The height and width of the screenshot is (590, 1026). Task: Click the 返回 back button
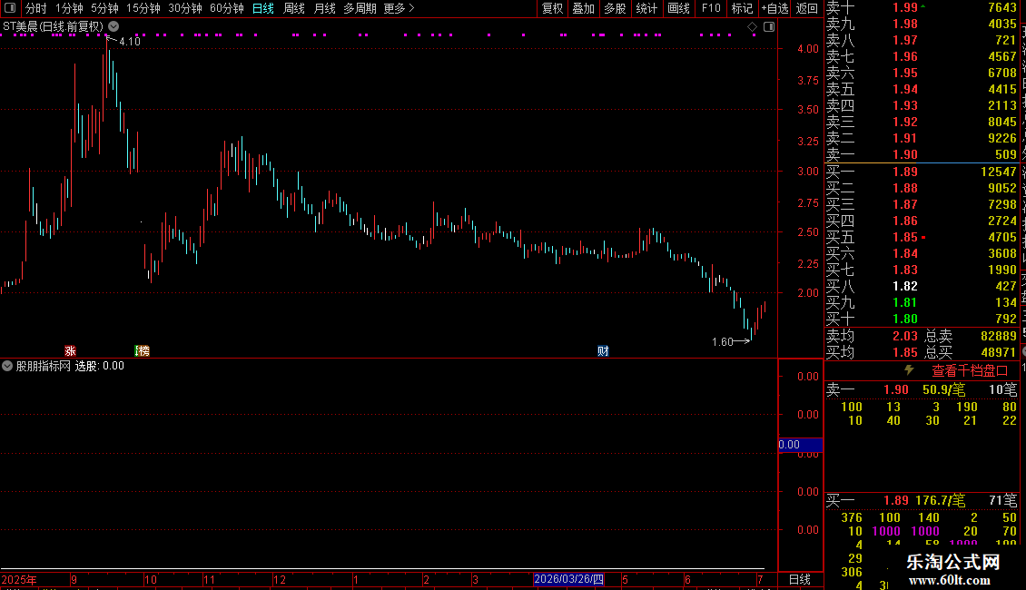coord(807,8)
